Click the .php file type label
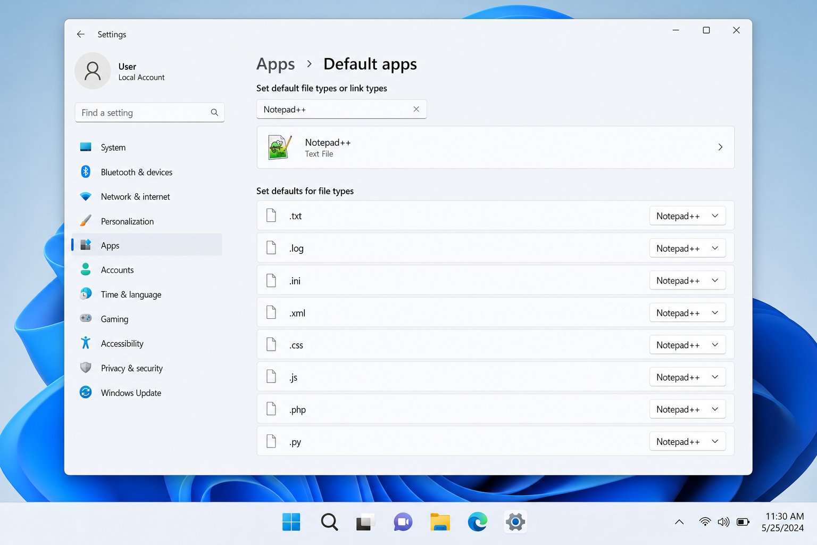 click(x=297, y=410)
